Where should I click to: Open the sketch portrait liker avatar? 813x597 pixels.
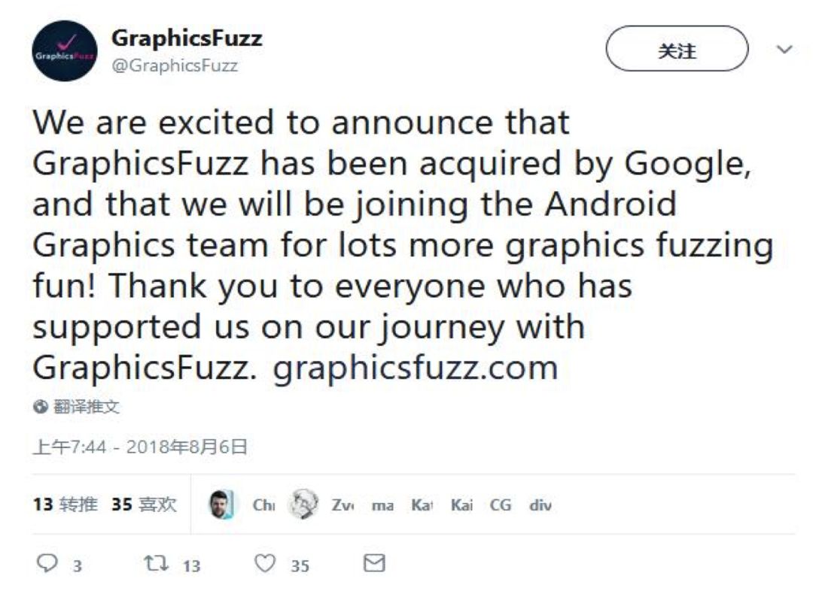tap(303, 505)
